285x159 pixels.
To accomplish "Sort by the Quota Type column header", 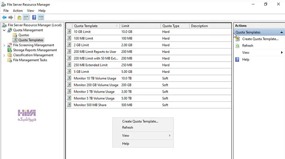I will click(x=175, y=26).
